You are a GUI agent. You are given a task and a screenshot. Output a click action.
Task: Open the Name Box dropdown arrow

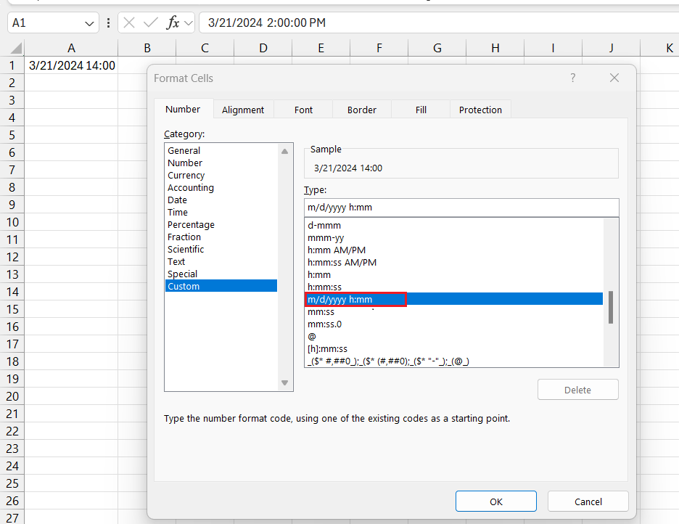[89, 23]
